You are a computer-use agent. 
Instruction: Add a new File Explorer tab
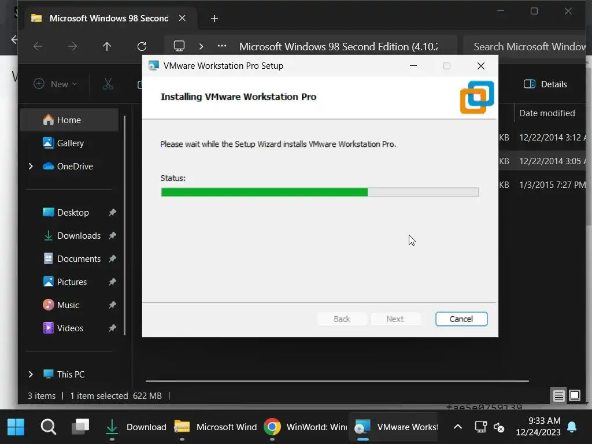pyautogui.click(x=214, y=18)
